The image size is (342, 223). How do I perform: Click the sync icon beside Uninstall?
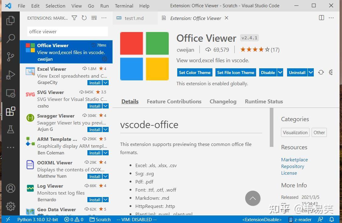(x=321, y=72)
